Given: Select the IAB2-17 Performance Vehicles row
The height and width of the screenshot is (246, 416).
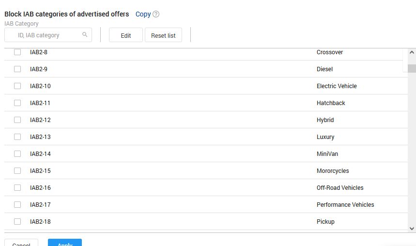Looking at the screenshot, I should click(x=194, y=205).
